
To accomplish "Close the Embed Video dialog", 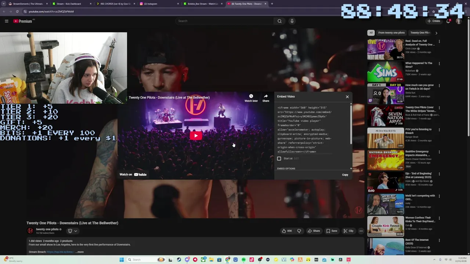I will click(347, 97).
